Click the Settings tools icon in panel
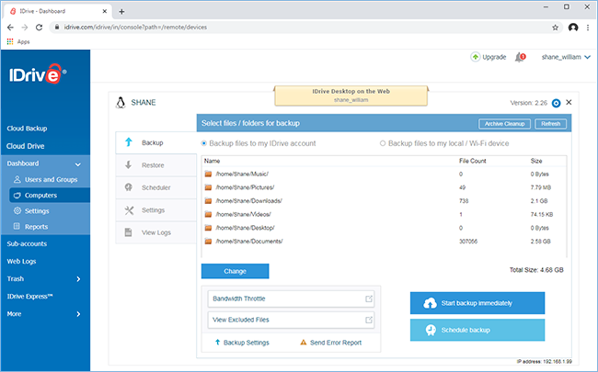Viewport: 598px width, 372px height. coord(129,209)
